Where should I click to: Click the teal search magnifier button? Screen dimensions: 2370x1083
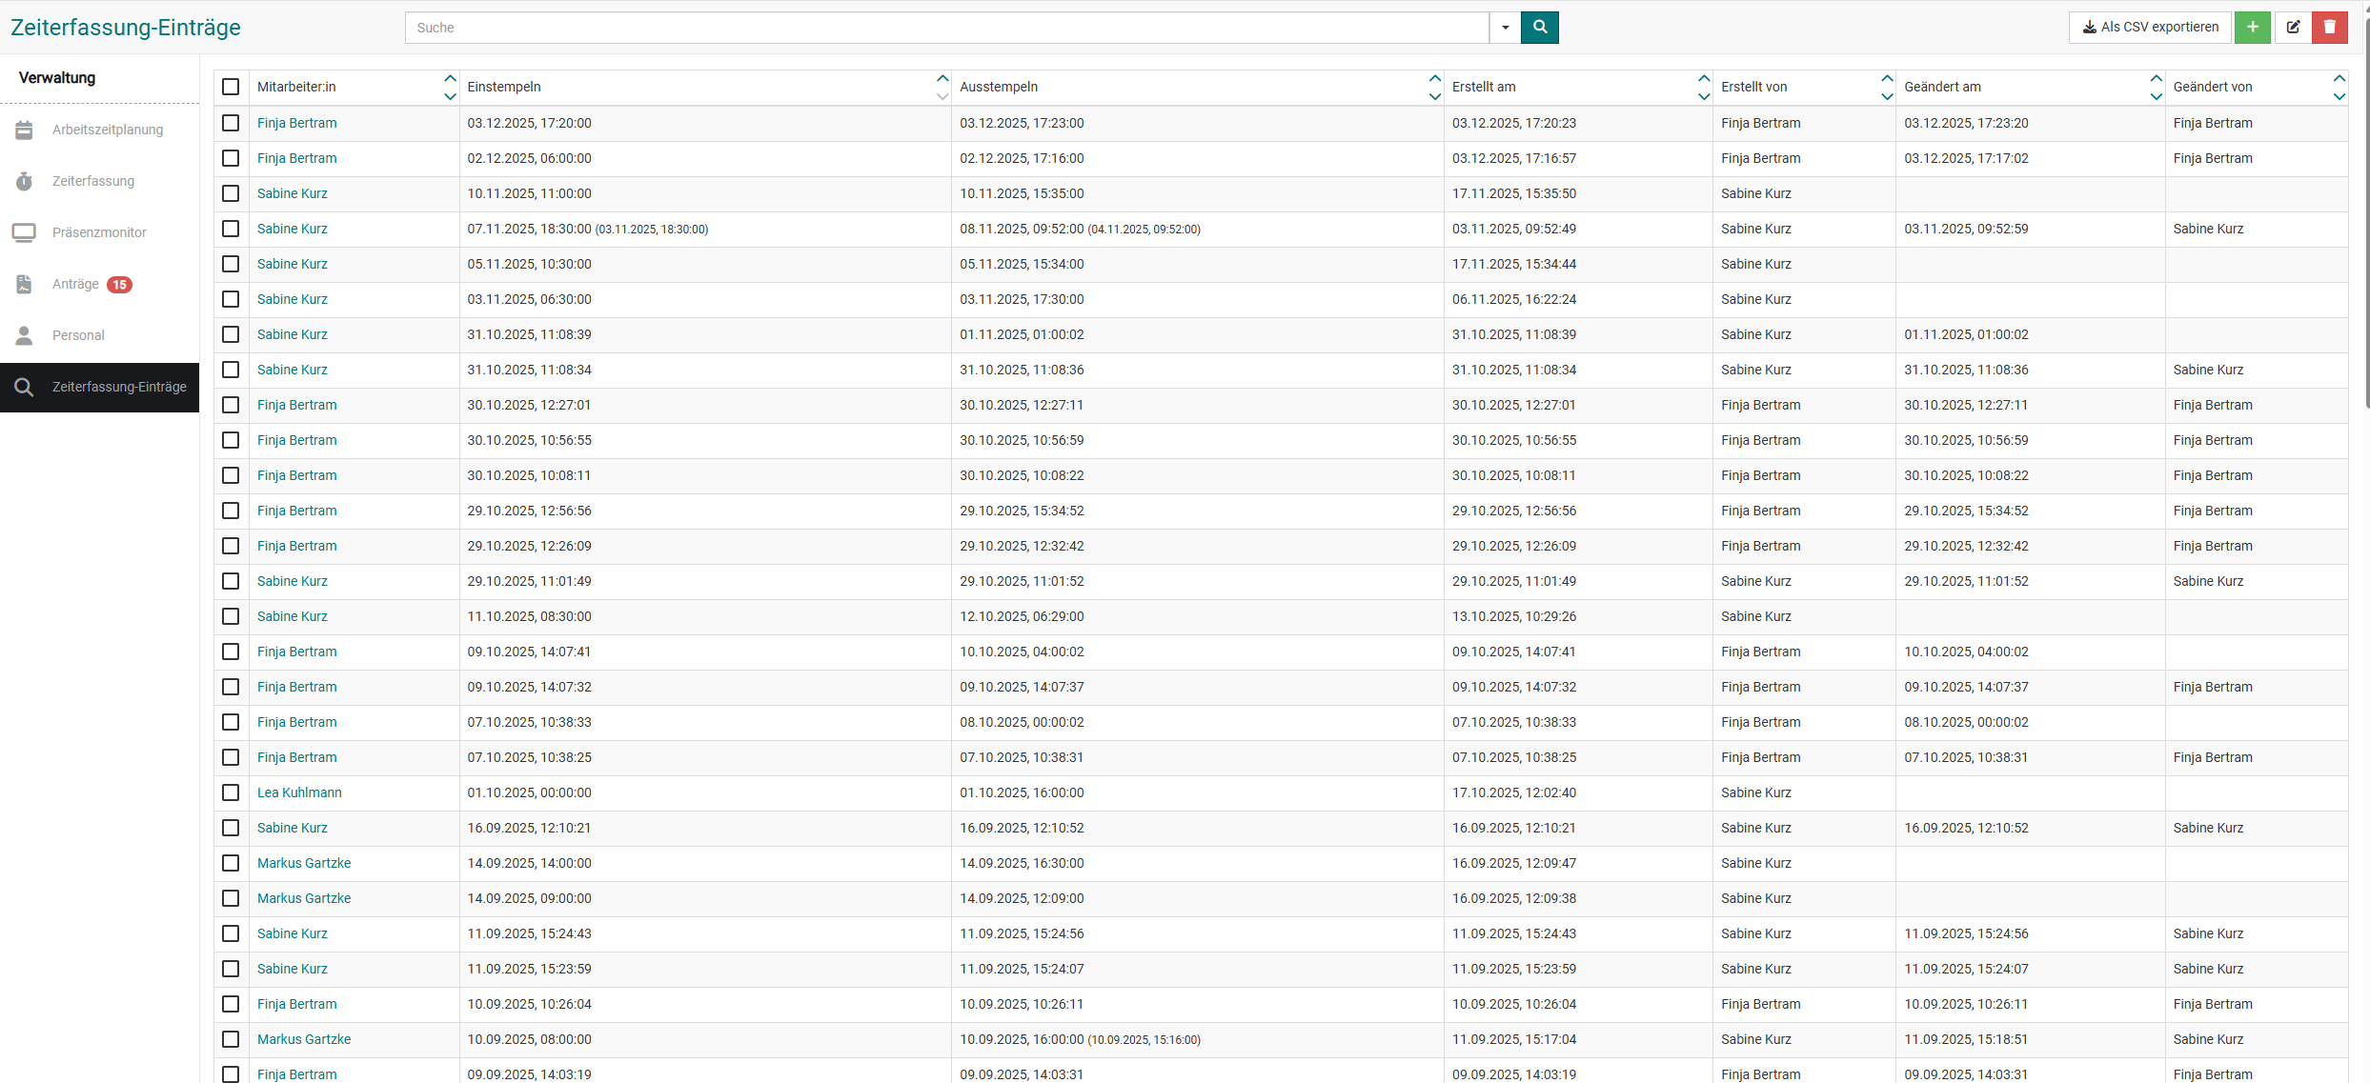point(1539,28)
